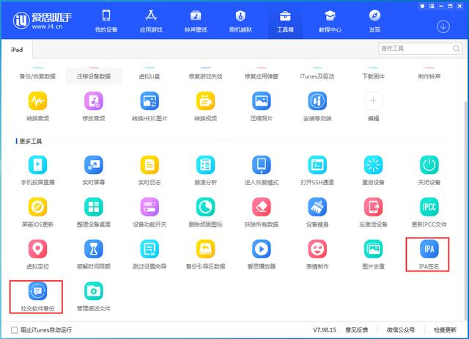469x339 pixels.
Task: Open 图片去重 duplicate photo tool
Action: (373, 249)
